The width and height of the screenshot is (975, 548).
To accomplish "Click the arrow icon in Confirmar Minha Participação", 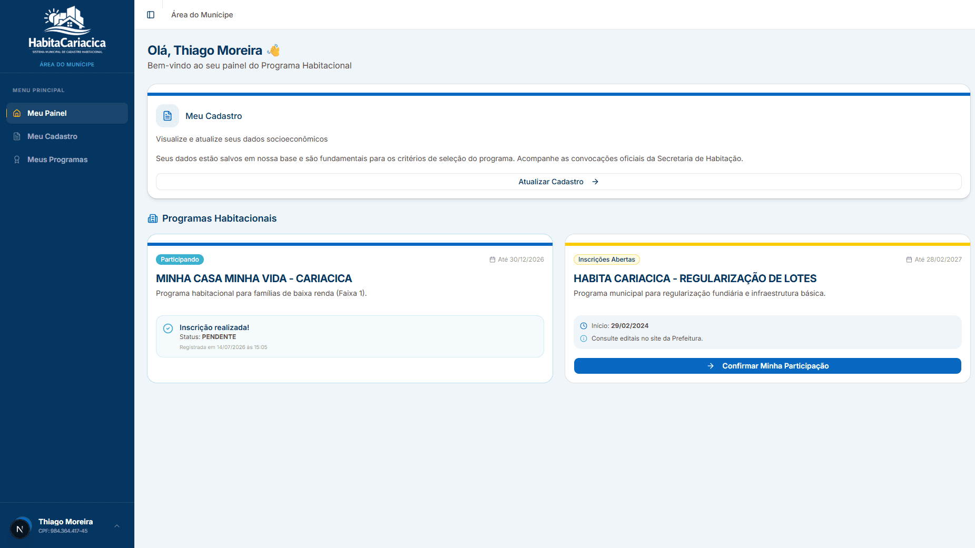I will point(711,366).
